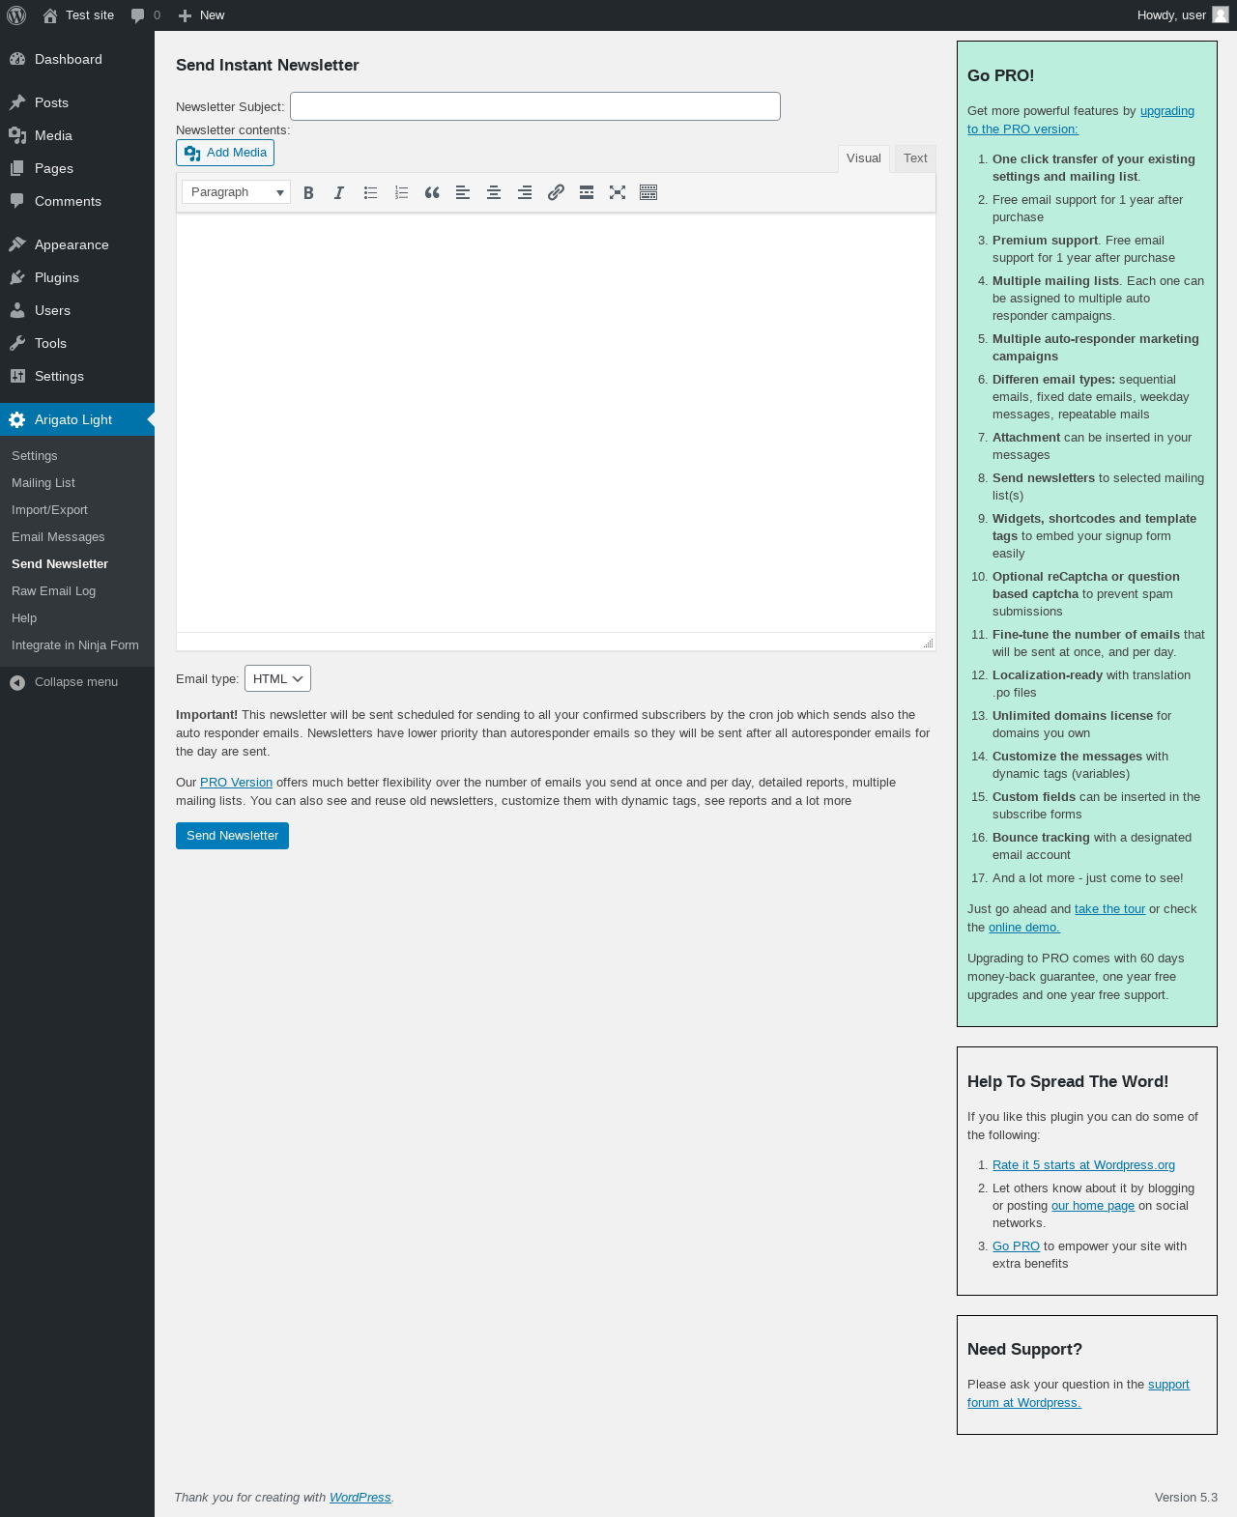Enter fullscreen editor mode
Screen dimensions: 1237x1517
tap(618, 192)
